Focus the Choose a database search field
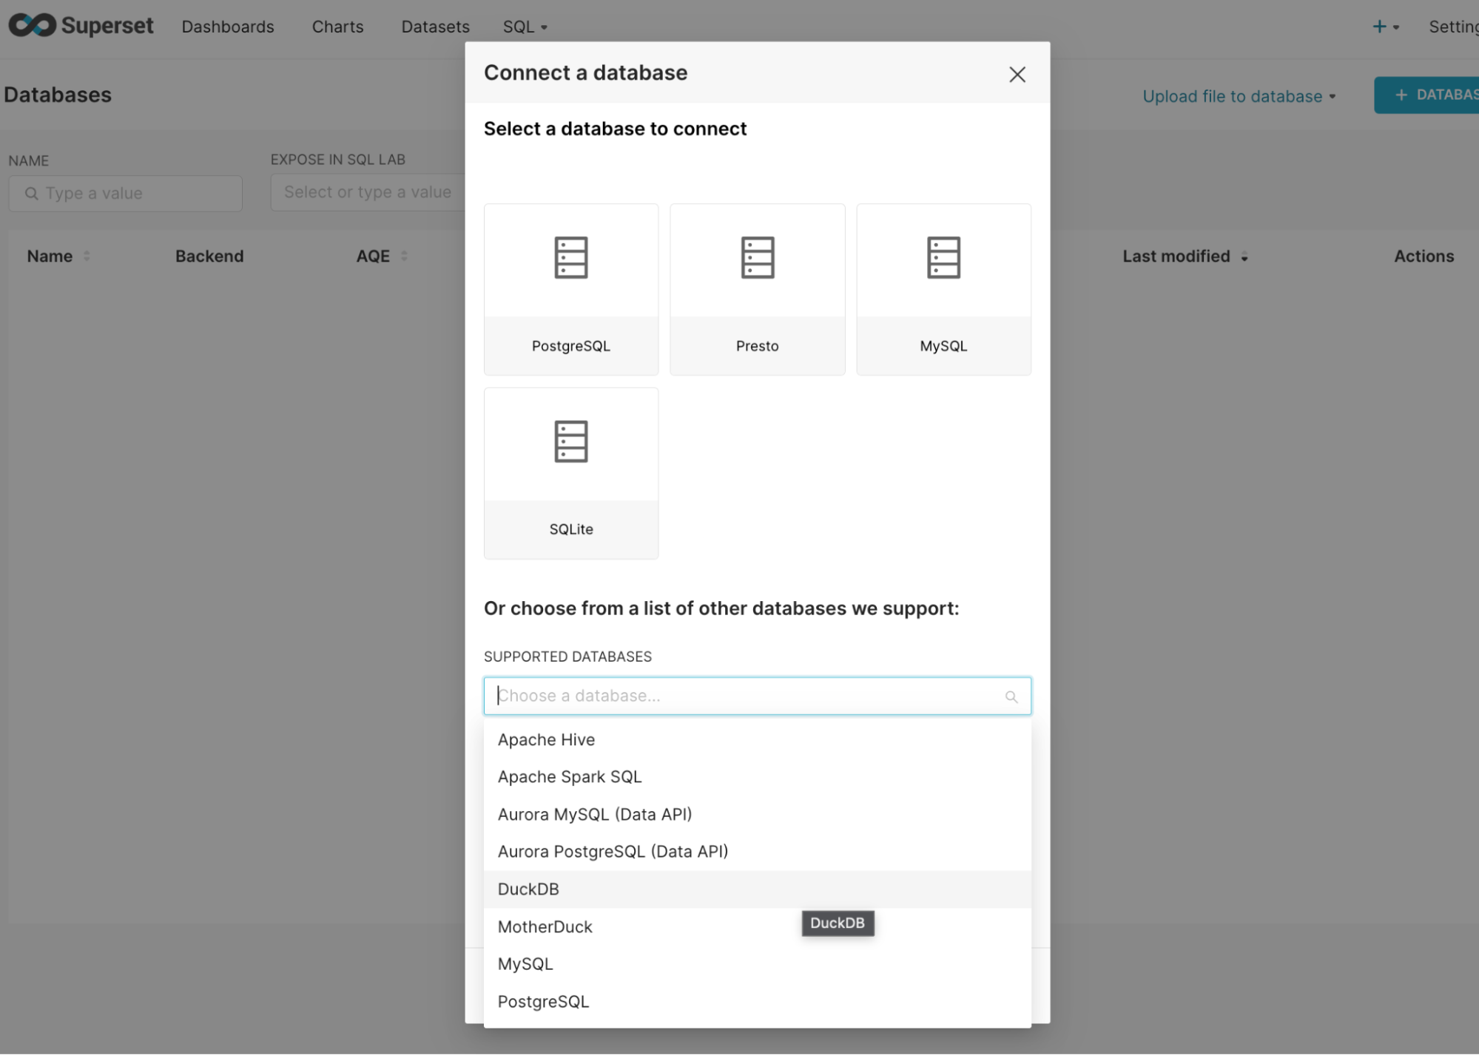The width and height of the screenshot is (1479, 1055). 757,696
